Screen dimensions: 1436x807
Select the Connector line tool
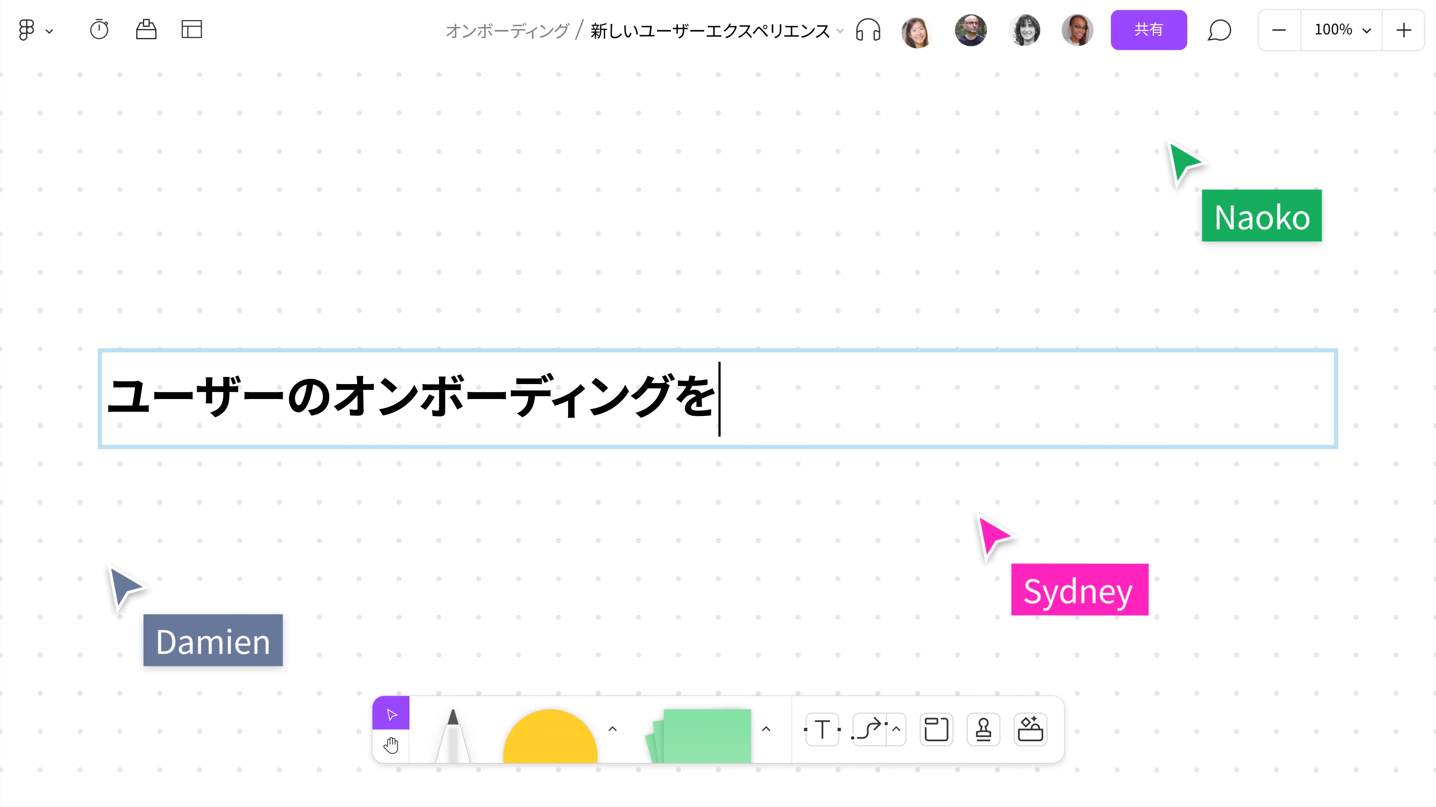tap(868, 730)
